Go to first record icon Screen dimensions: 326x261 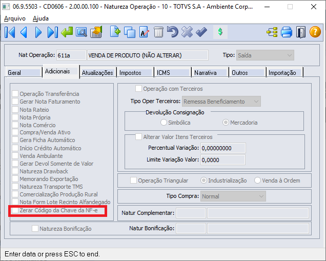(x=10, y=32)
